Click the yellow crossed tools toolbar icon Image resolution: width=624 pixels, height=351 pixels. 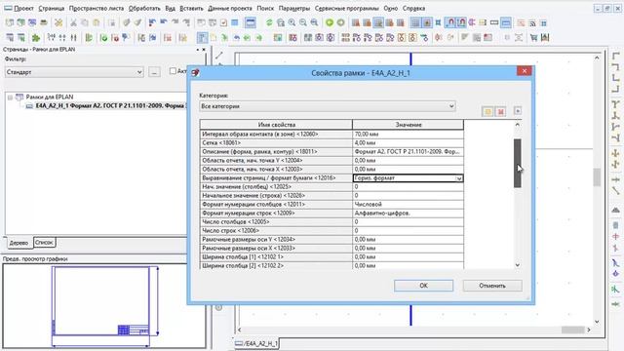click(58, 23)
